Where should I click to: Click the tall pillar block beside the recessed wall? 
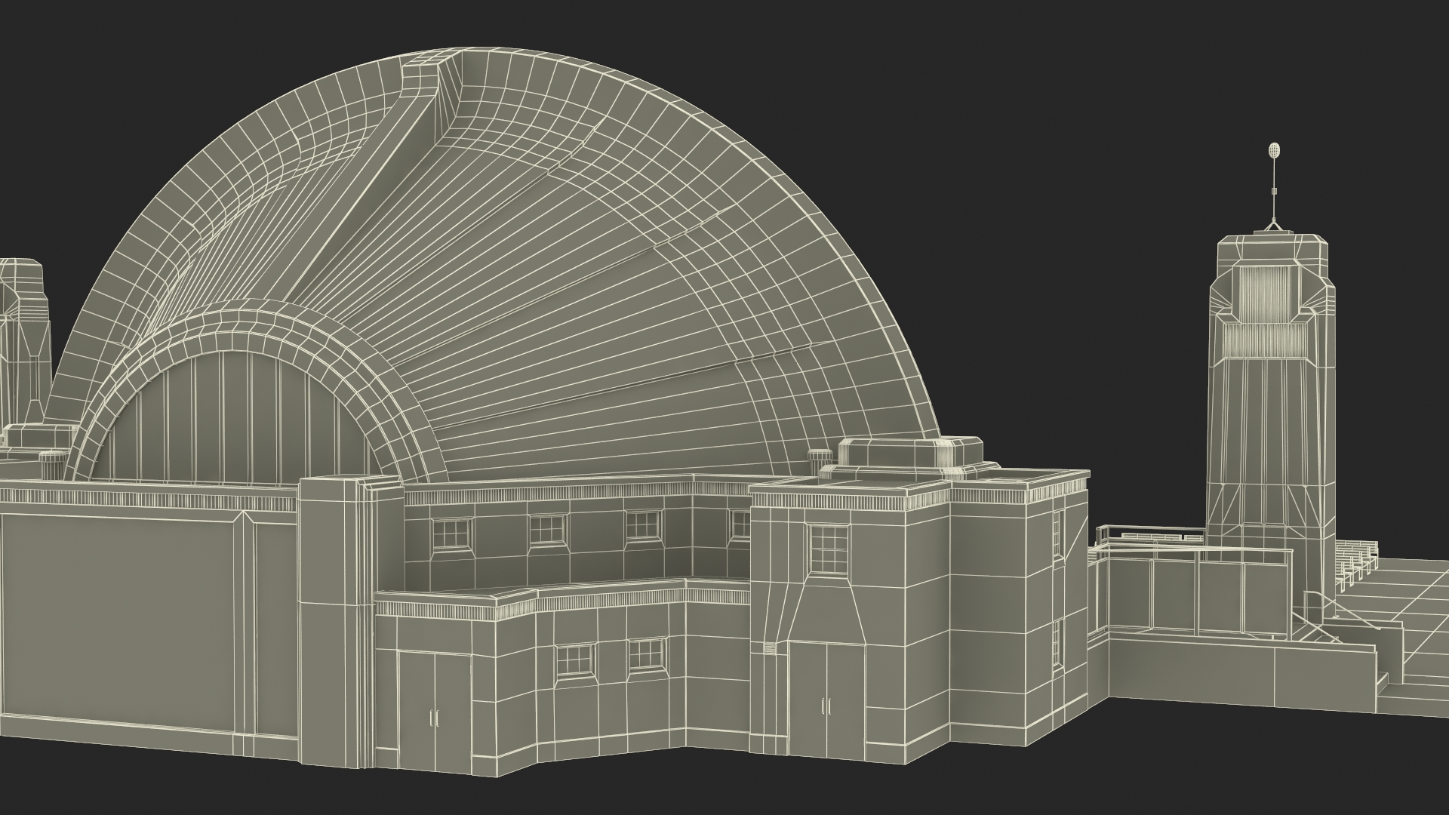click(x=336, y=604)
